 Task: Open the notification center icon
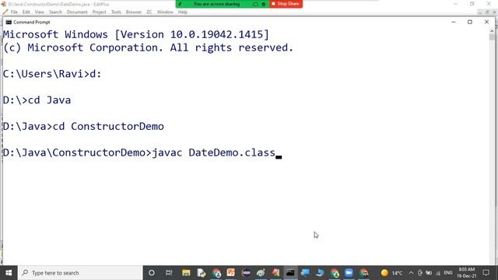click(486, 273)
